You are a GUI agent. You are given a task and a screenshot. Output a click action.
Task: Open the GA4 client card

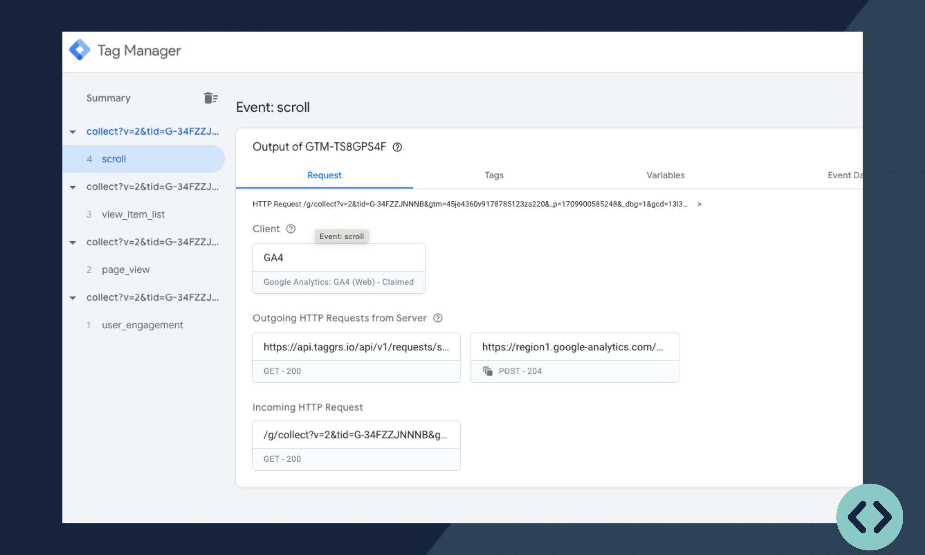click(x=338, y=269)
